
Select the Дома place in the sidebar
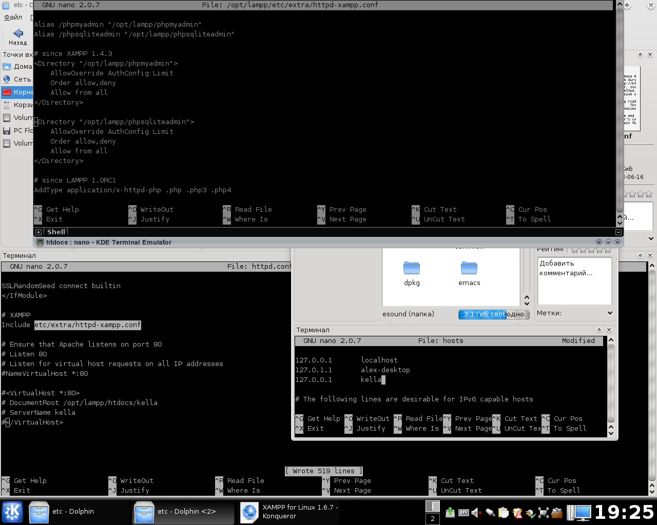17,66
